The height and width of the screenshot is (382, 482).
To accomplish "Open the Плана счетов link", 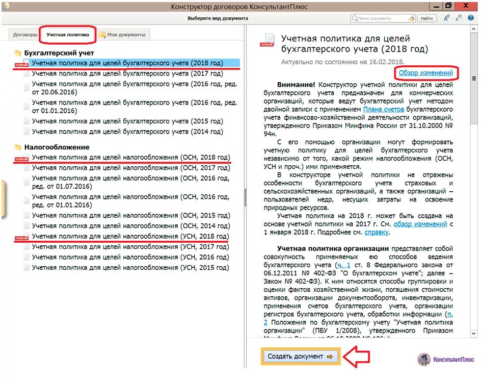I will coord(383,109).
